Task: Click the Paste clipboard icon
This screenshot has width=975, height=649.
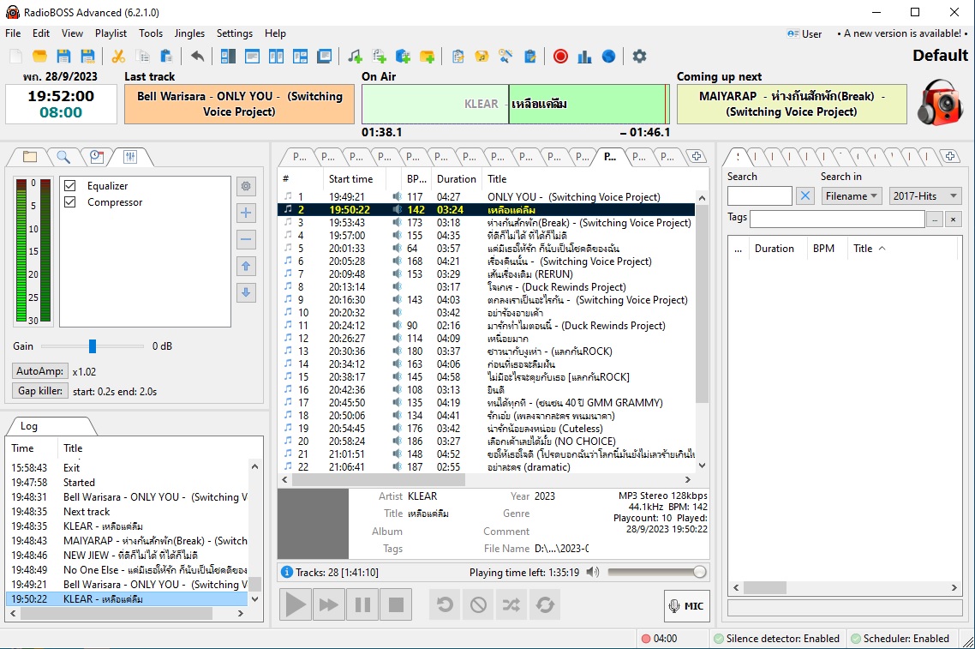Action: [166, 57]
